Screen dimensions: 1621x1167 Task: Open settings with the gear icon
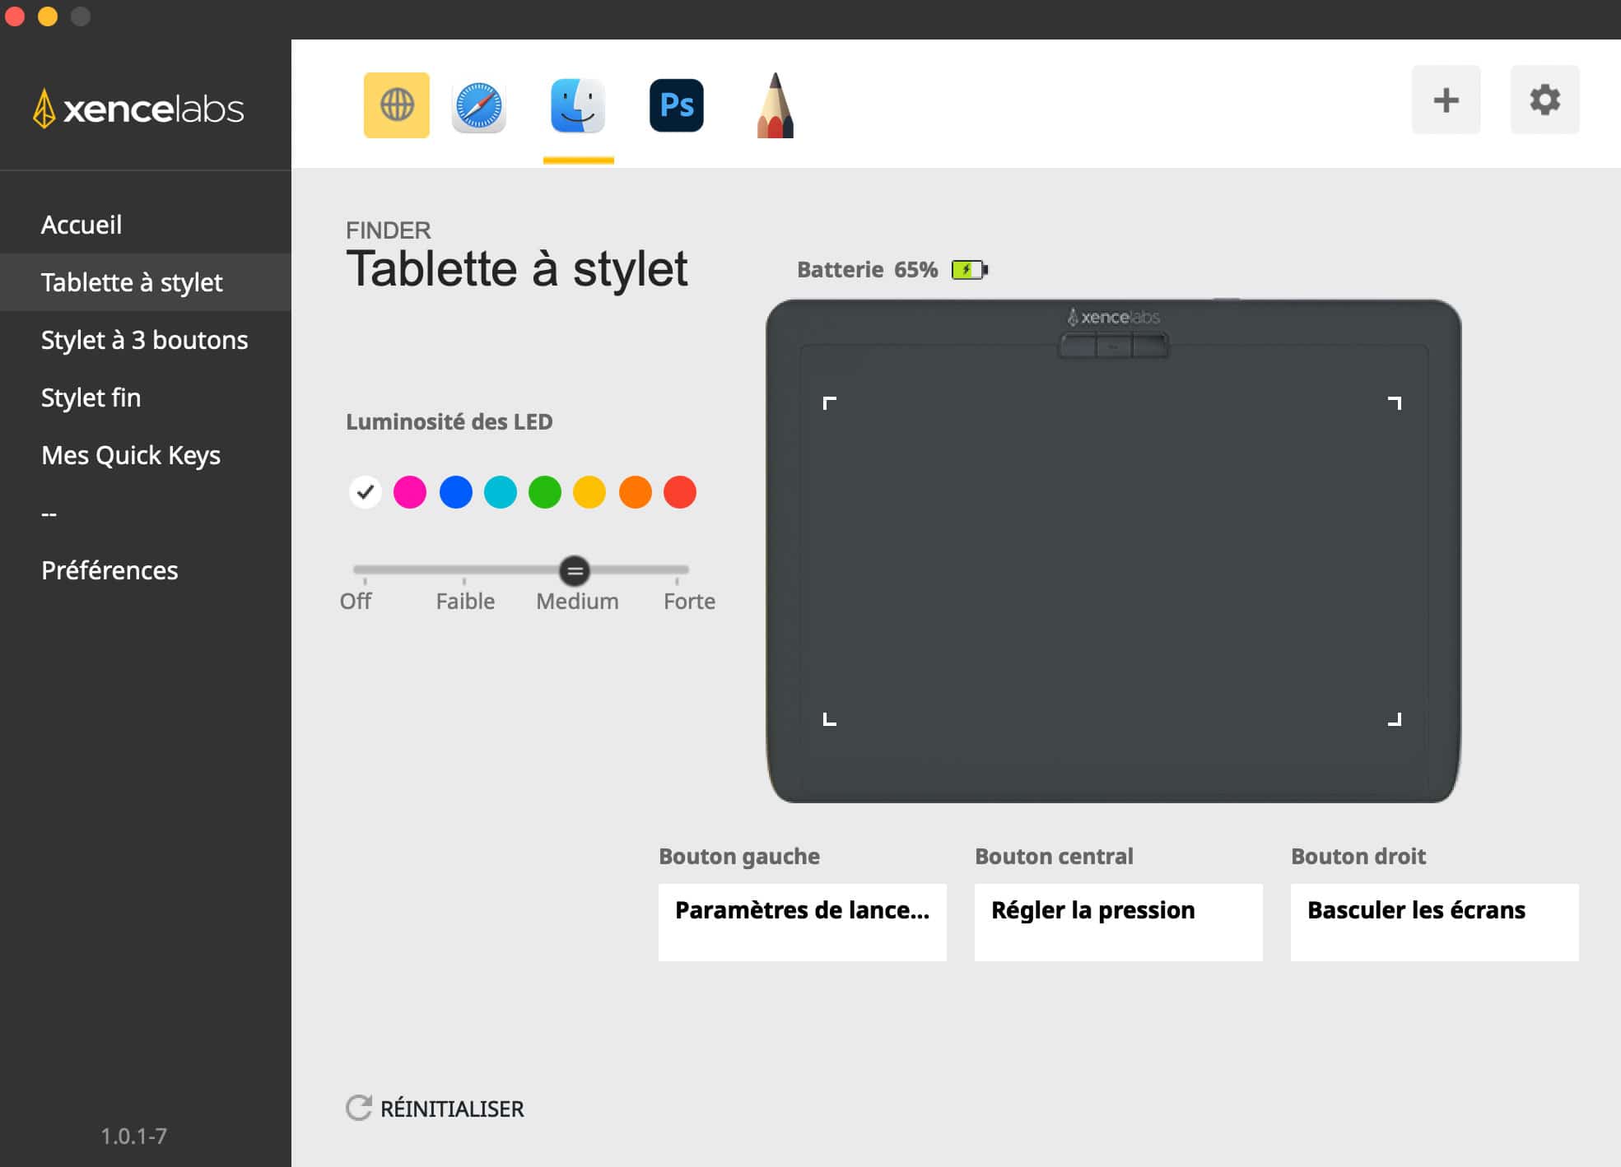1544,100
